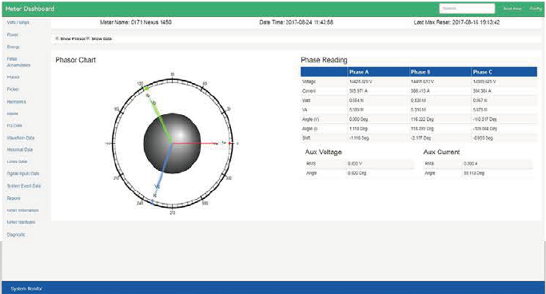Viewport: 546px width, 294px height.
Task: Click the red Va phasor endpoint marker
Action: pos(229,143)
